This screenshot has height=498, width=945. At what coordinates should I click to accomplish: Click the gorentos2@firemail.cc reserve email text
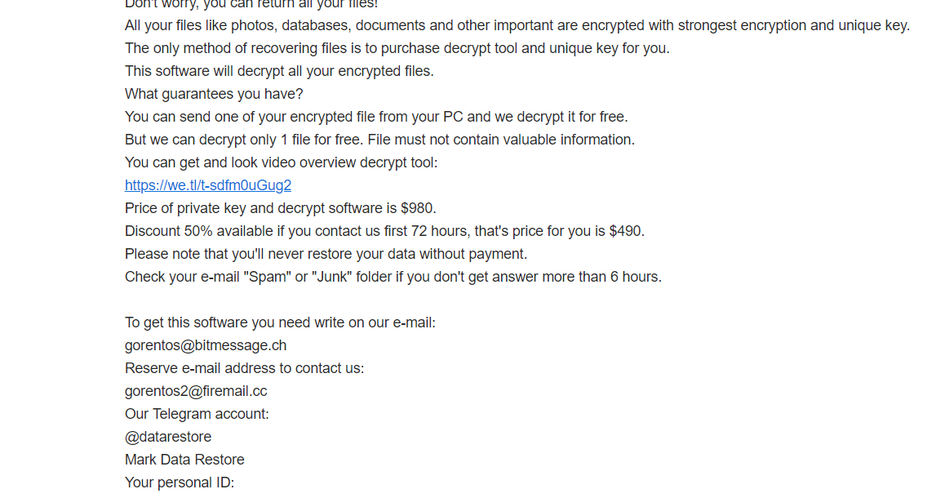[x=196, y=391]
